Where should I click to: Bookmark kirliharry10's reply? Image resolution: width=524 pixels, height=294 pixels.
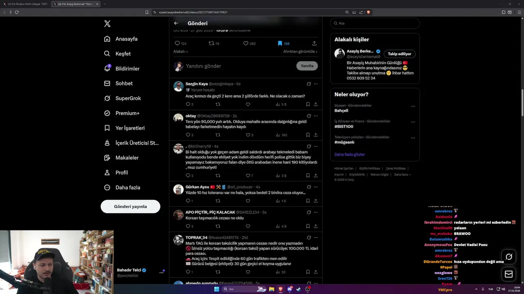pyautogui.click(x=308, y=176)
